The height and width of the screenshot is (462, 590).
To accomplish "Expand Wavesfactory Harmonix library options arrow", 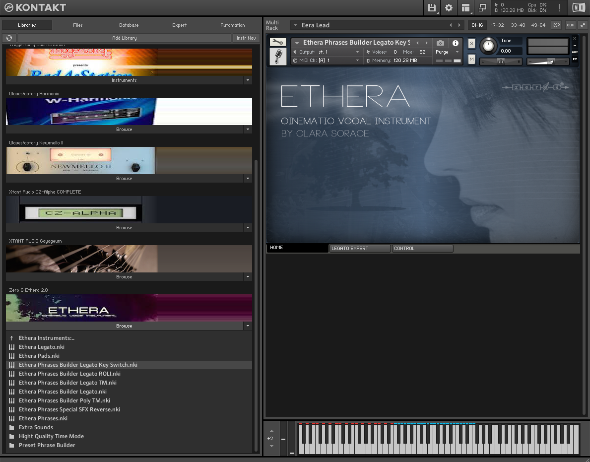I will click(x=248, y=130).
